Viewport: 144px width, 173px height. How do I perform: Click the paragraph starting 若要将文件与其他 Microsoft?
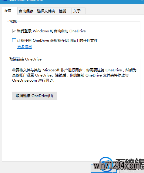pyautogui.click(x=74, y=75)
